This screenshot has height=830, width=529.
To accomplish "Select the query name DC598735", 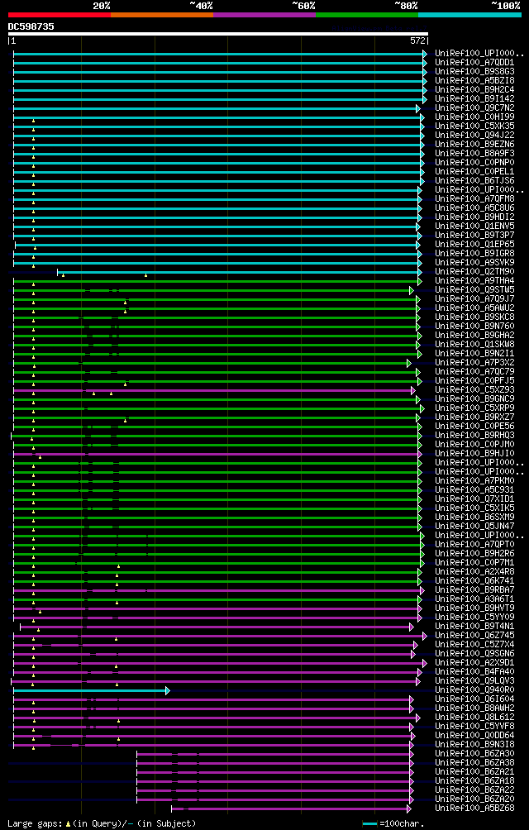I will click(31, 26).
